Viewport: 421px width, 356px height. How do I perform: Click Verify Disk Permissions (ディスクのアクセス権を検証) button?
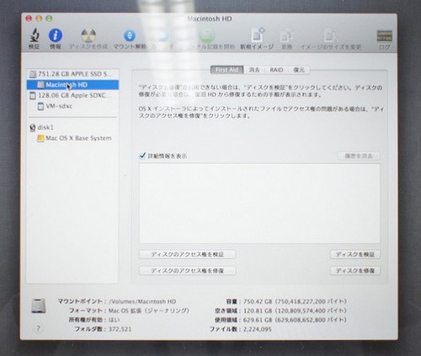coord(187,254)
